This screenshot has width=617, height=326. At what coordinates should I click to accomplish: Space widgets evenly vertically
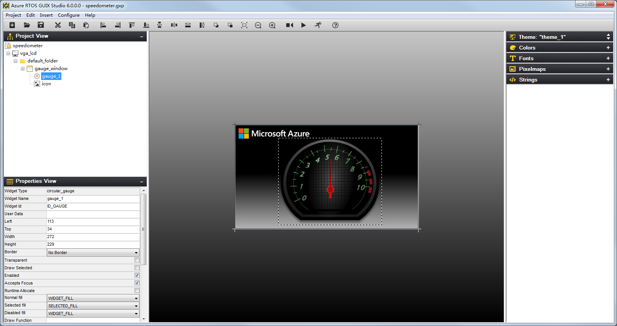pyautogui.click(x=160, y=25)
